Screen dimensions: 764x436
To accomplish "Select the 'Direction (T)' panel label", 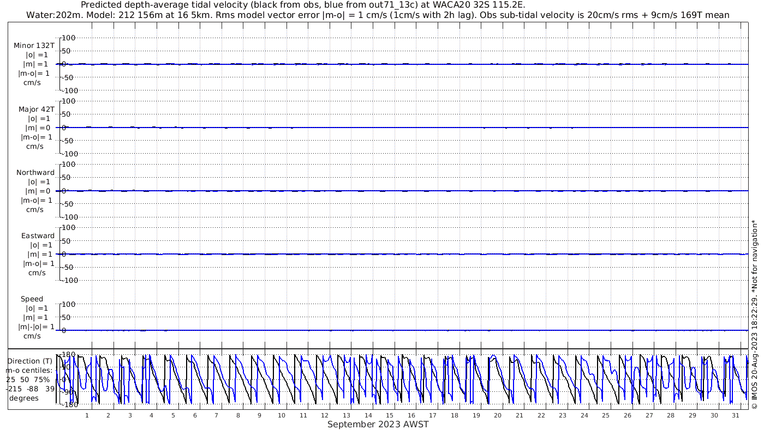I will pyautogui.click(x=31, y=361).
